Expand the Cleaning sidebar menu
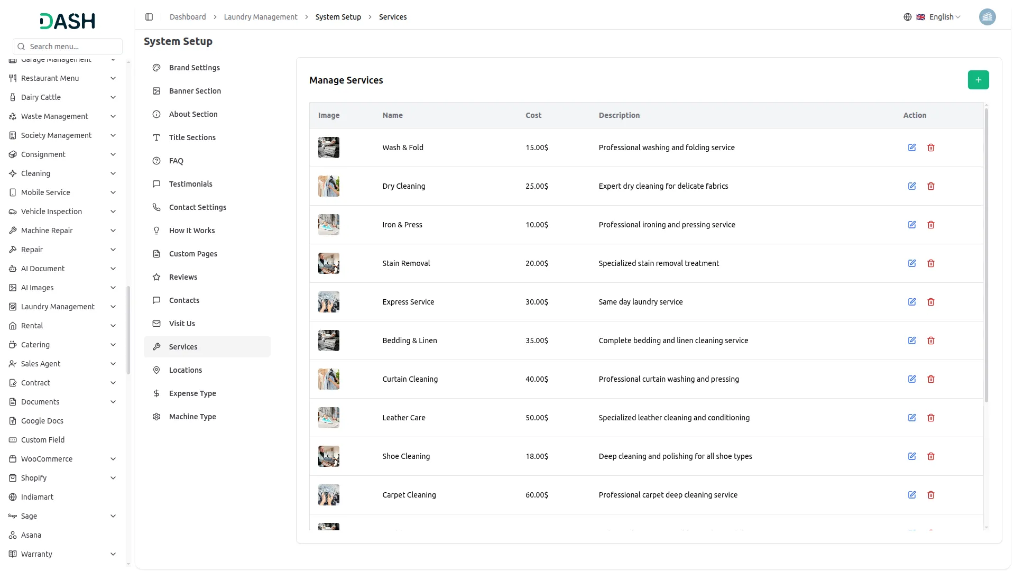 (63, 173)
